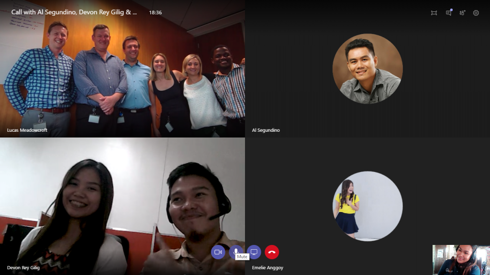Open the share screen button
The width and height of the screenshot is (490, 275).
coord(254,252)
